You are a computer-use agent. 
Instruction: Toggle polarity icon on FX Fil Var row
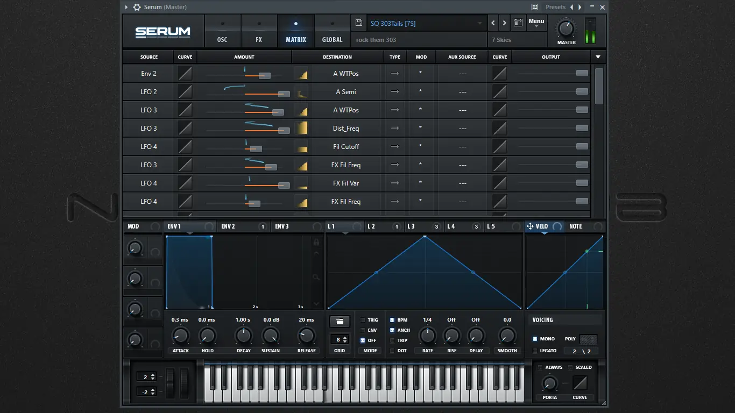(302, 183)
